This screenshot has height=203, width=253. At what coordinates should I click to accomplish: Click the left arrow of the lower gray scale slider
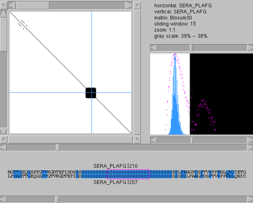point(154,140)
